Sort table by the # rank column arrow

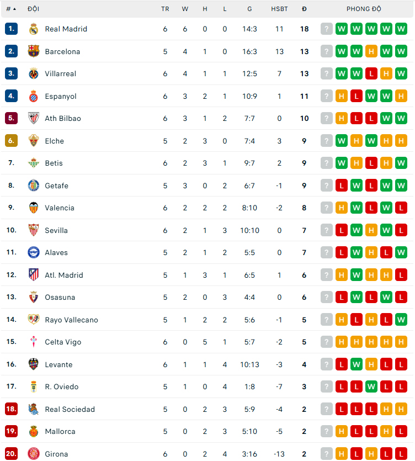coord(14,9)
